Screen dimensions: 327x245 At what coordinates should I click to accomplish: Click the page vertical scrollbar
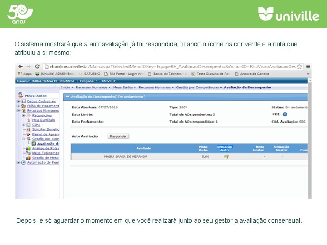(x=310, y=139)
